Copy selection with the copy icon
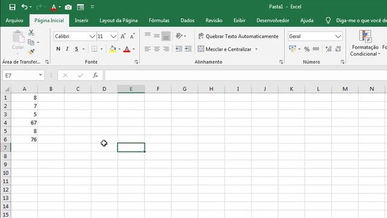Screen dimensions: 387x218 point(31,42)
